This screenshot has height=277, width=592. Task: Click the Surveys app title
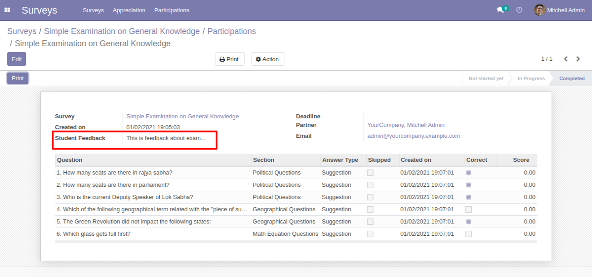[39, 10]
